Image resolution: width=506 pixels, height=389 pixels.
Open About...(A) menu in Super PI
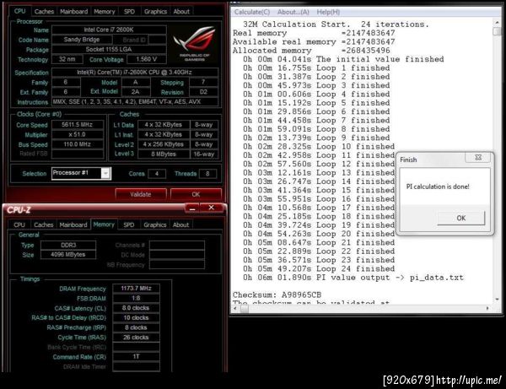tap(293, 13)
